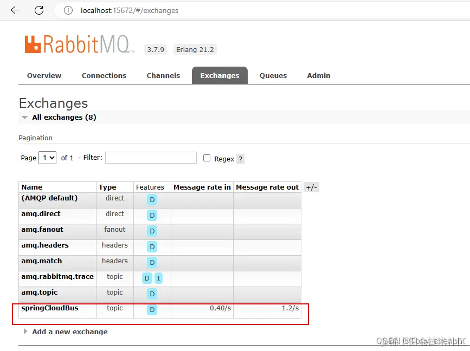Open the amq.rabbitmq.trace exchange
470x351 pixels.
click(x=57, y=277)
